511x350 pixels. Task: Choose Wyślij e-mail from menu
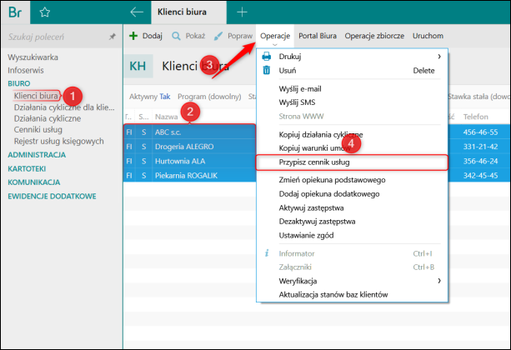[x=300, y=88]
